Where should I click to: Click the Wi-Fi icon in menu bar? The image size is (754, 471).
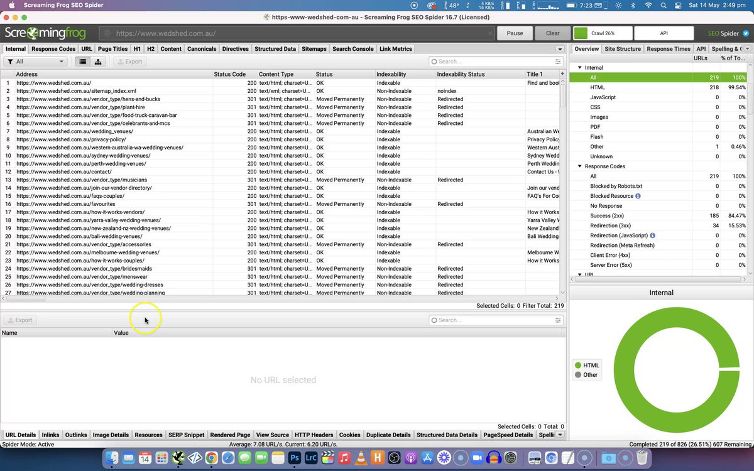coord(649,6)
